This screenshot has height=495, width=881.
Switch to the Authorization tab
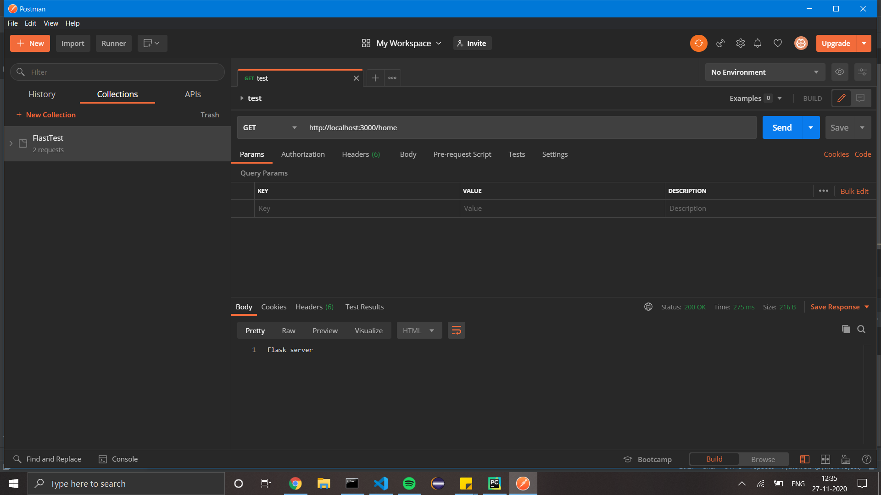tap(302, 154)
